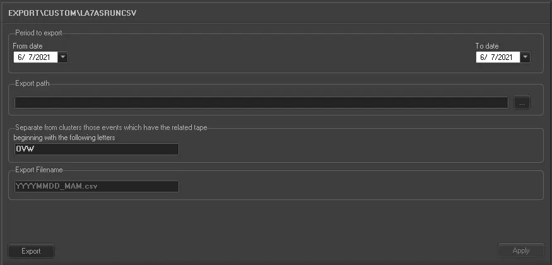Click the browse "..." button for export path
Screen dimensions: 552x265
tap(522, 103)
